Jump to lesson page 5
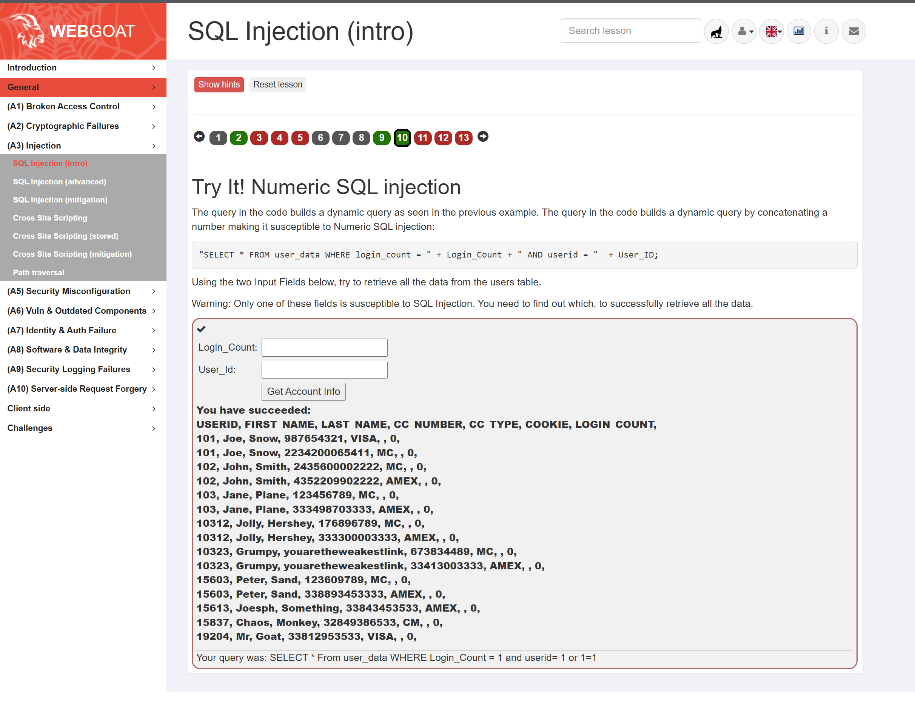915x713 pixels. (300, 138)
